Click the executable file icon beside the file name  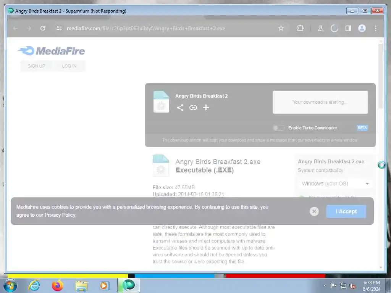[161, 166]
